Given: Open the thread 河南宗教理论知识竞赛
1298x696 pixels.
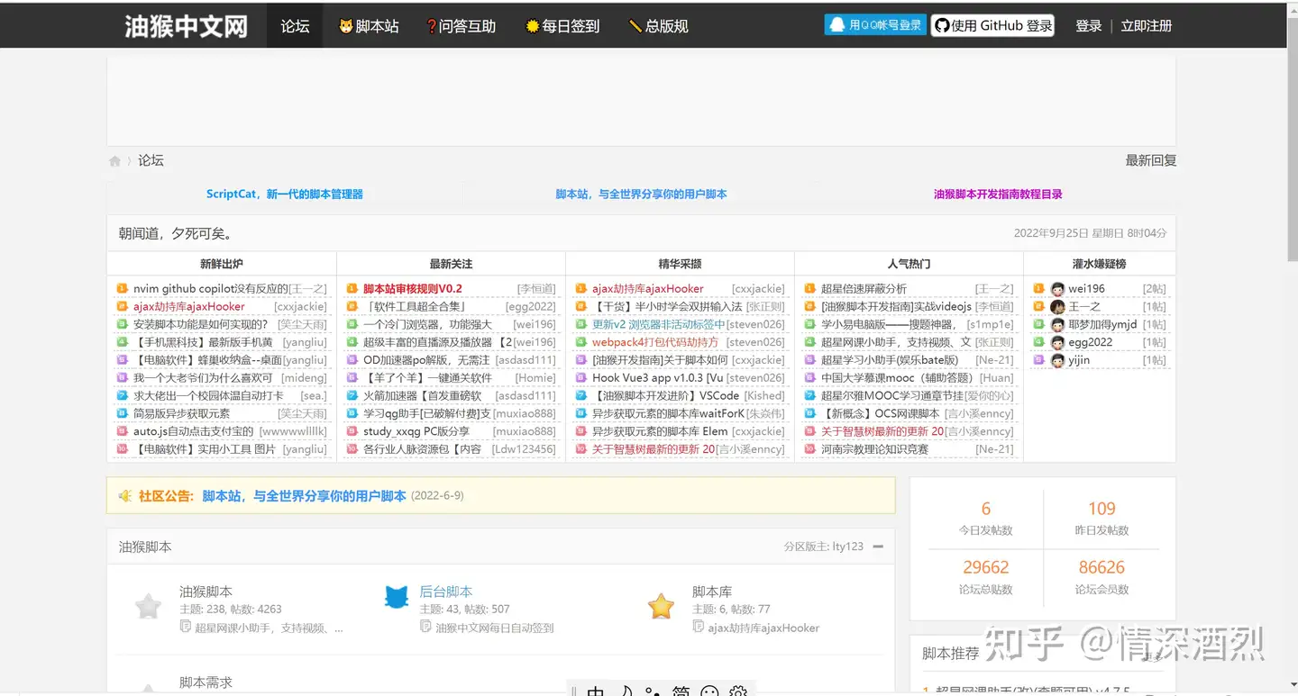Looking at the screenshot, I should click(x=874, y=449).
